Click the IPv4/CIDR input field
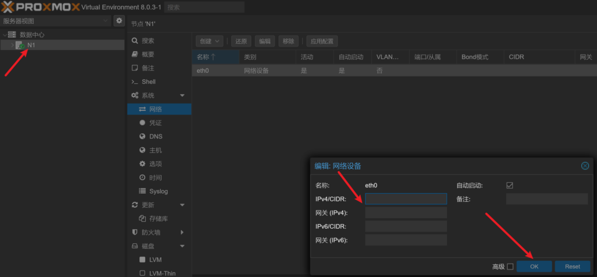The width and height of the screenshot is (597, 277). pos(406,199)
